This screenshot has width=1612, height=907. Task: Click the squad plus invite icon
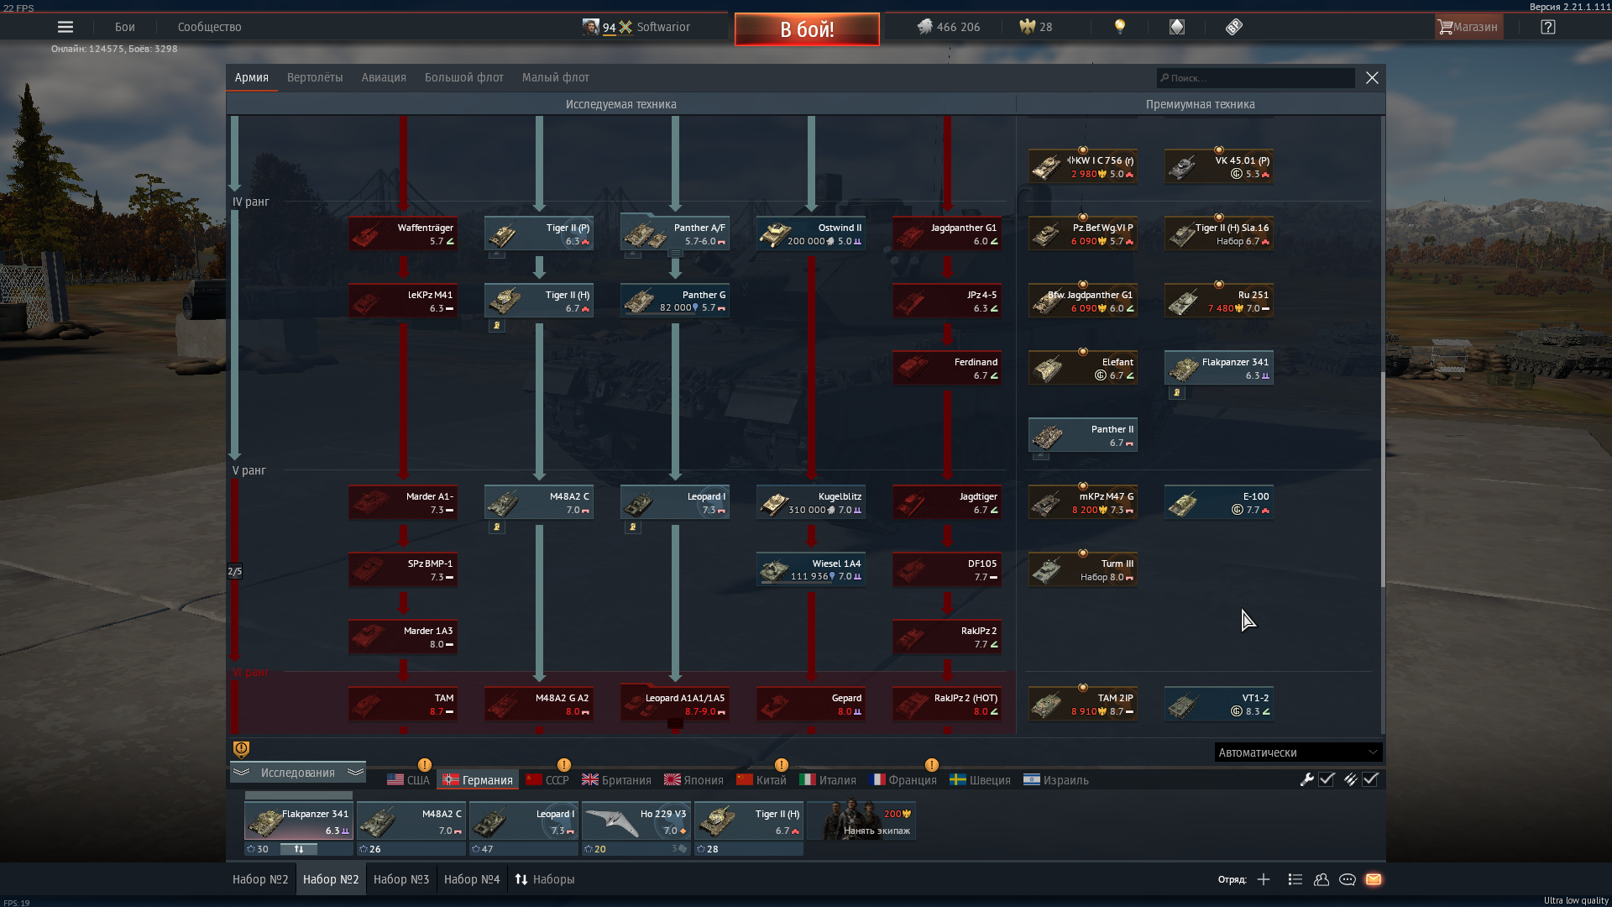click(x=1263, y=879)
